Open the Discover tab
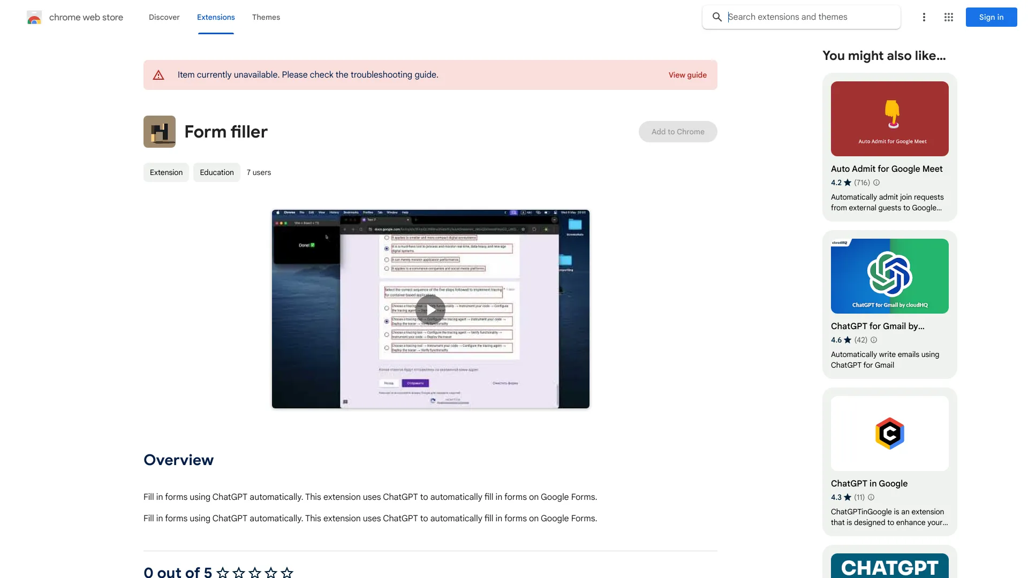Screen dimensions: 1028x578 [164, 17]
